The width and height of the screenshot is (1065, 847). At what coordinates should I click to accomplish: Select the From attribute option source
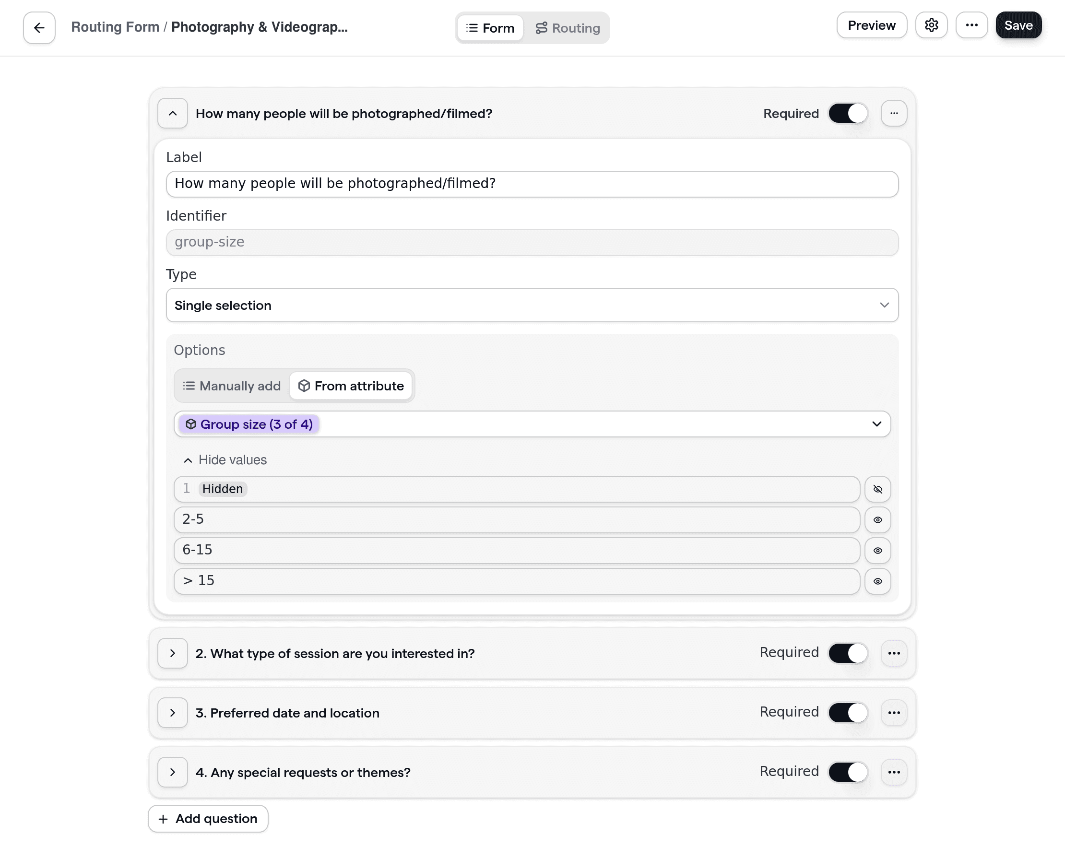pyautogui.click(x=351, y=386)
